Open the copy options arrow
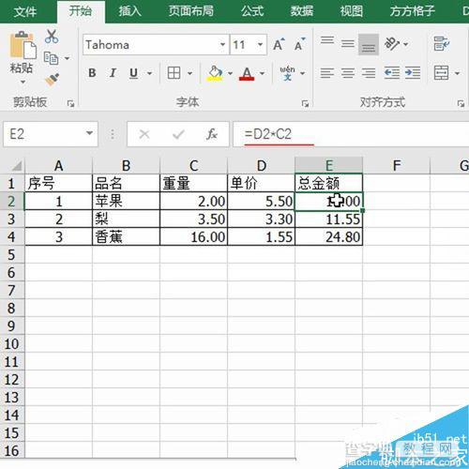Viewport: 469px width, 469px height. [x=67, y=58]
